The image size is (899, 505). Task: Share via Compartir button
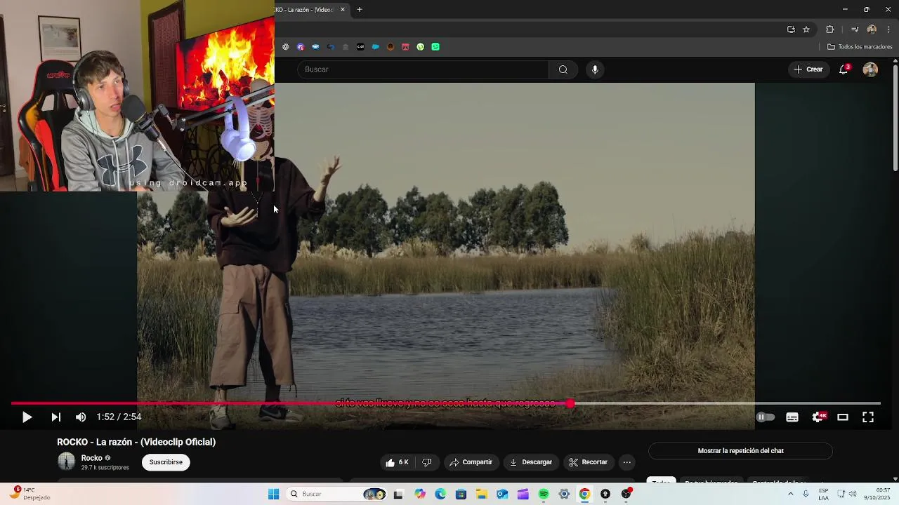471,462
